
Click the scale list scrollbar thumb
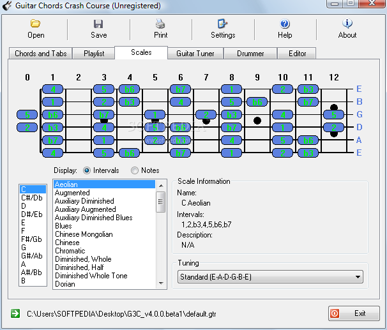(161, 202)
